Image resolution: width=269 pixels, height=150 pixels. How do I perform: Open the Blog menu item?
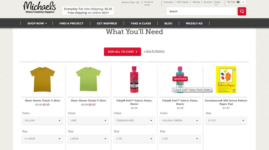pyautogui.click(x=168, y=23)
